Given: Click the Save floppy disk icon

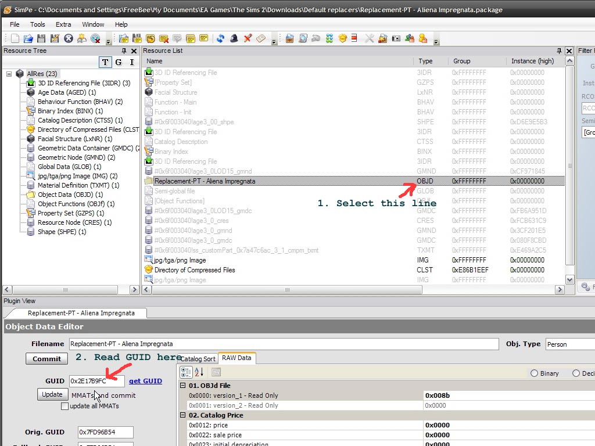Looking at the screenshot, I should [x=41, y=38].
